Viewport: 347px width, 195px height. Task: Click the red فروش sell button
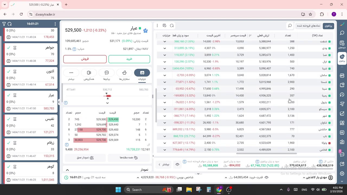(85, 59)
